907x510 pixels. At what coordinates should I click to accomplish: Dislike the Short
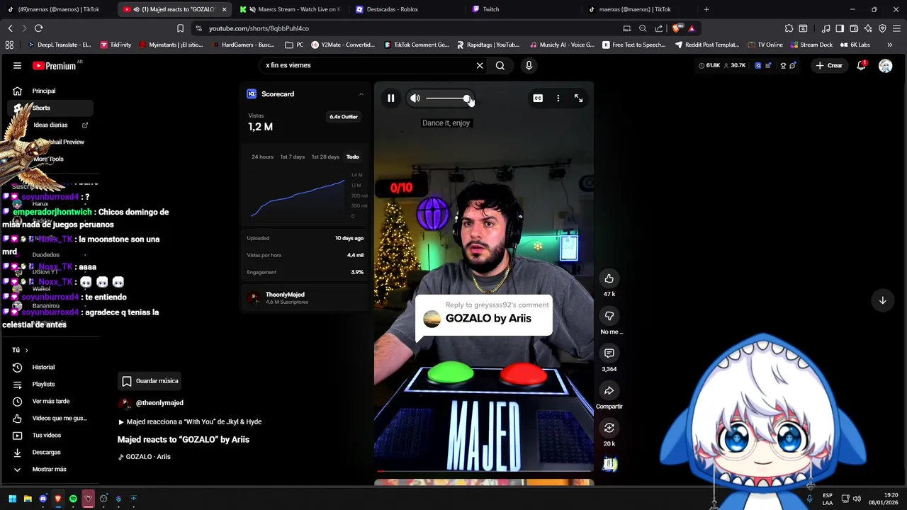[609, 316]
